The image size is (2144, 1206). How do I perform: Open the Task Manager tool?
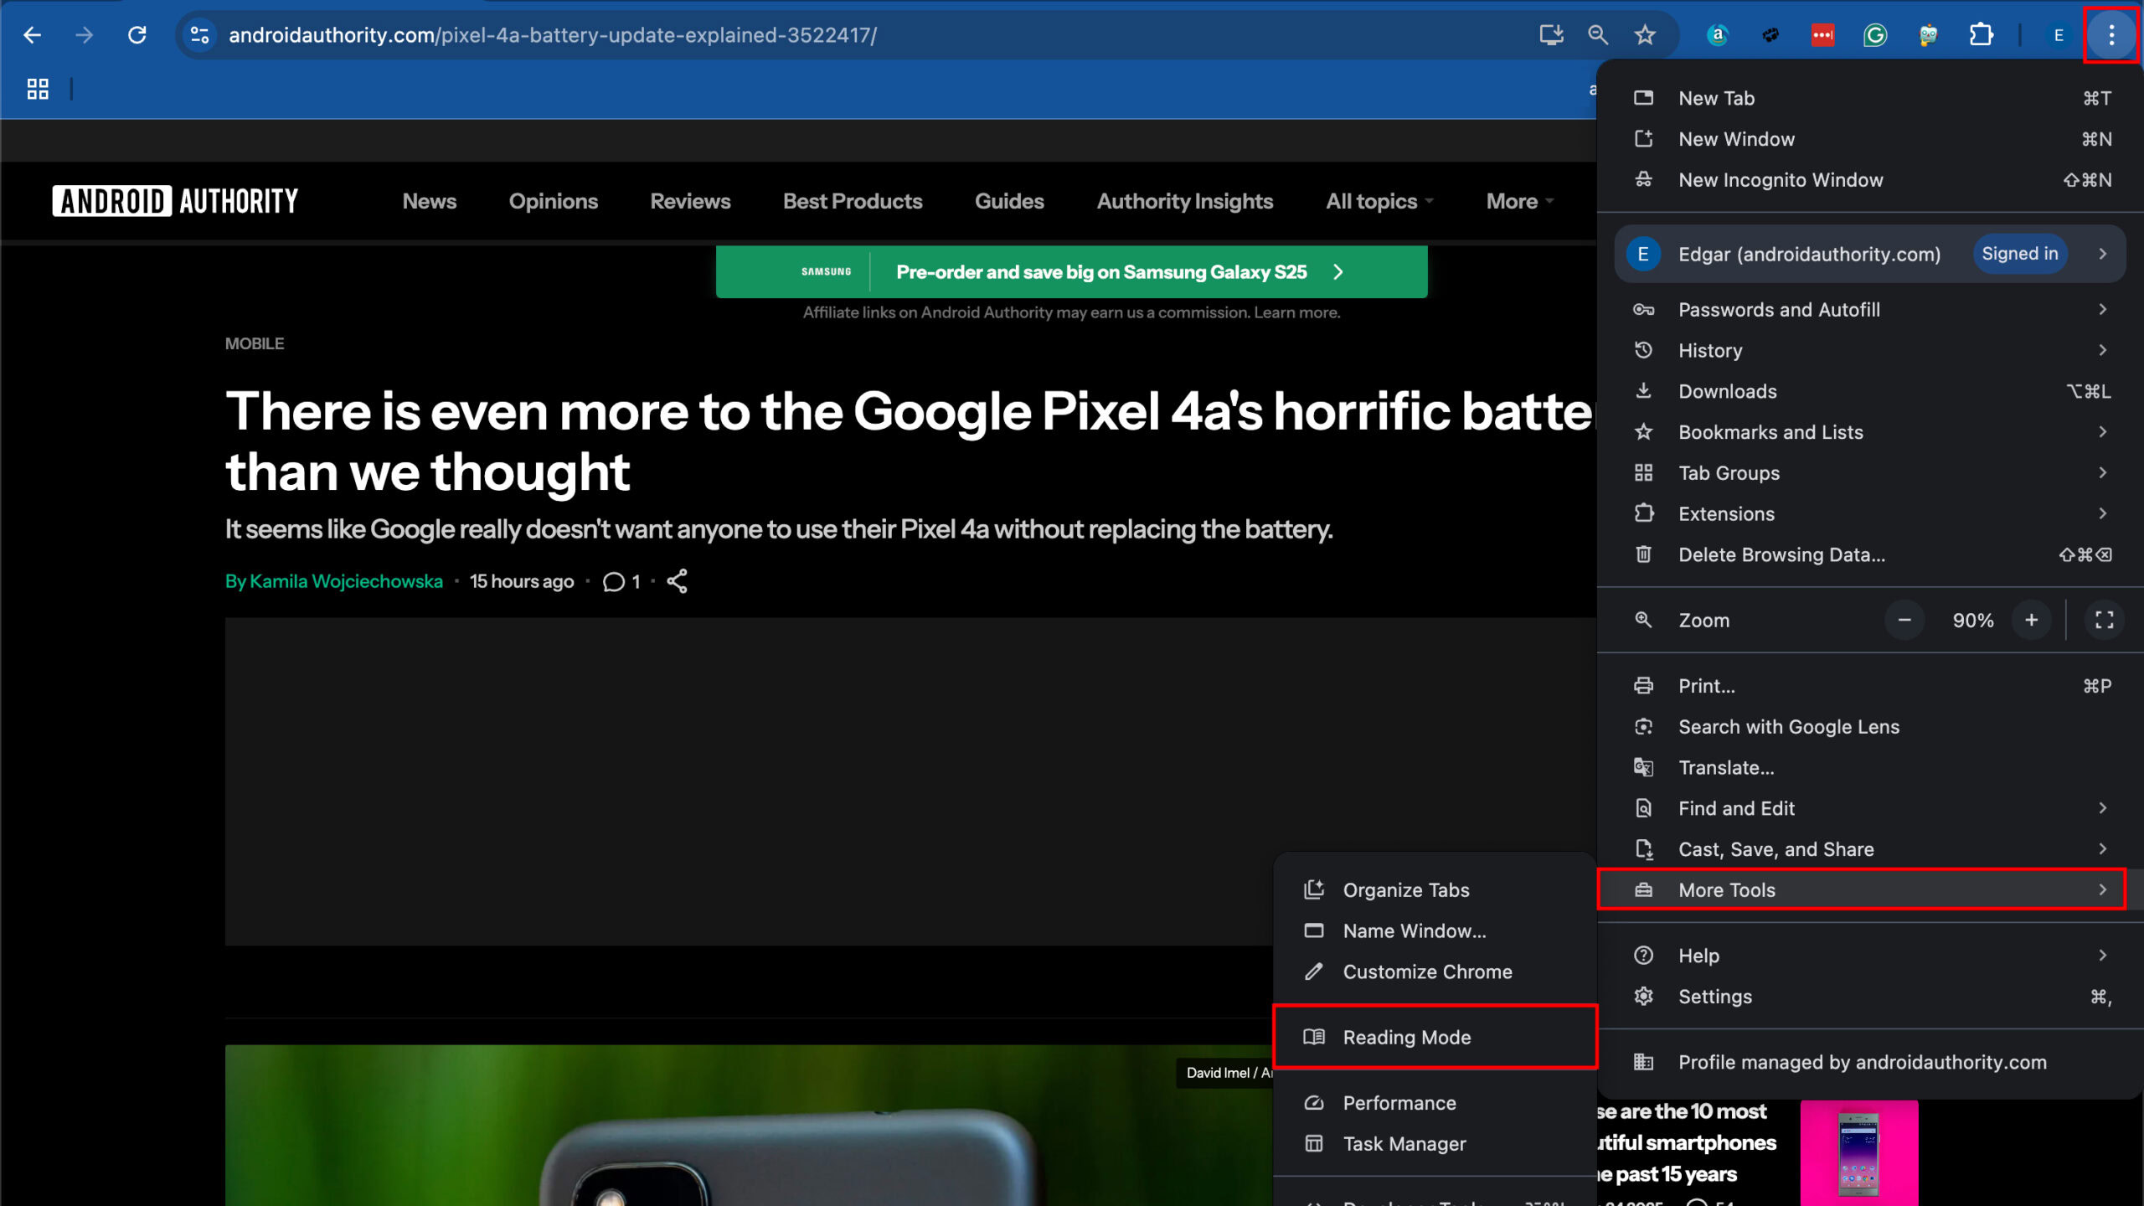[x=1404, y=1142]
